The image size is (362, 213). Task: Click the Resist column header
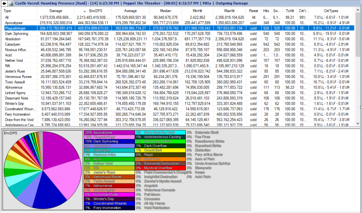point(253,11)
